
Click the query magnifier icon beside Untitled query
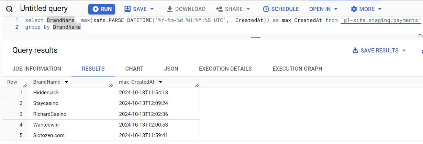(10, 9)
